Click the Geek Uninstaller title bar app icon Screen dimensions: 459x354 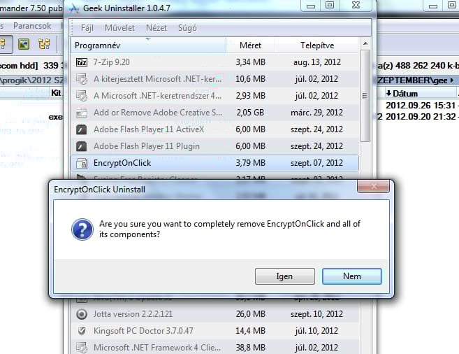74,9
